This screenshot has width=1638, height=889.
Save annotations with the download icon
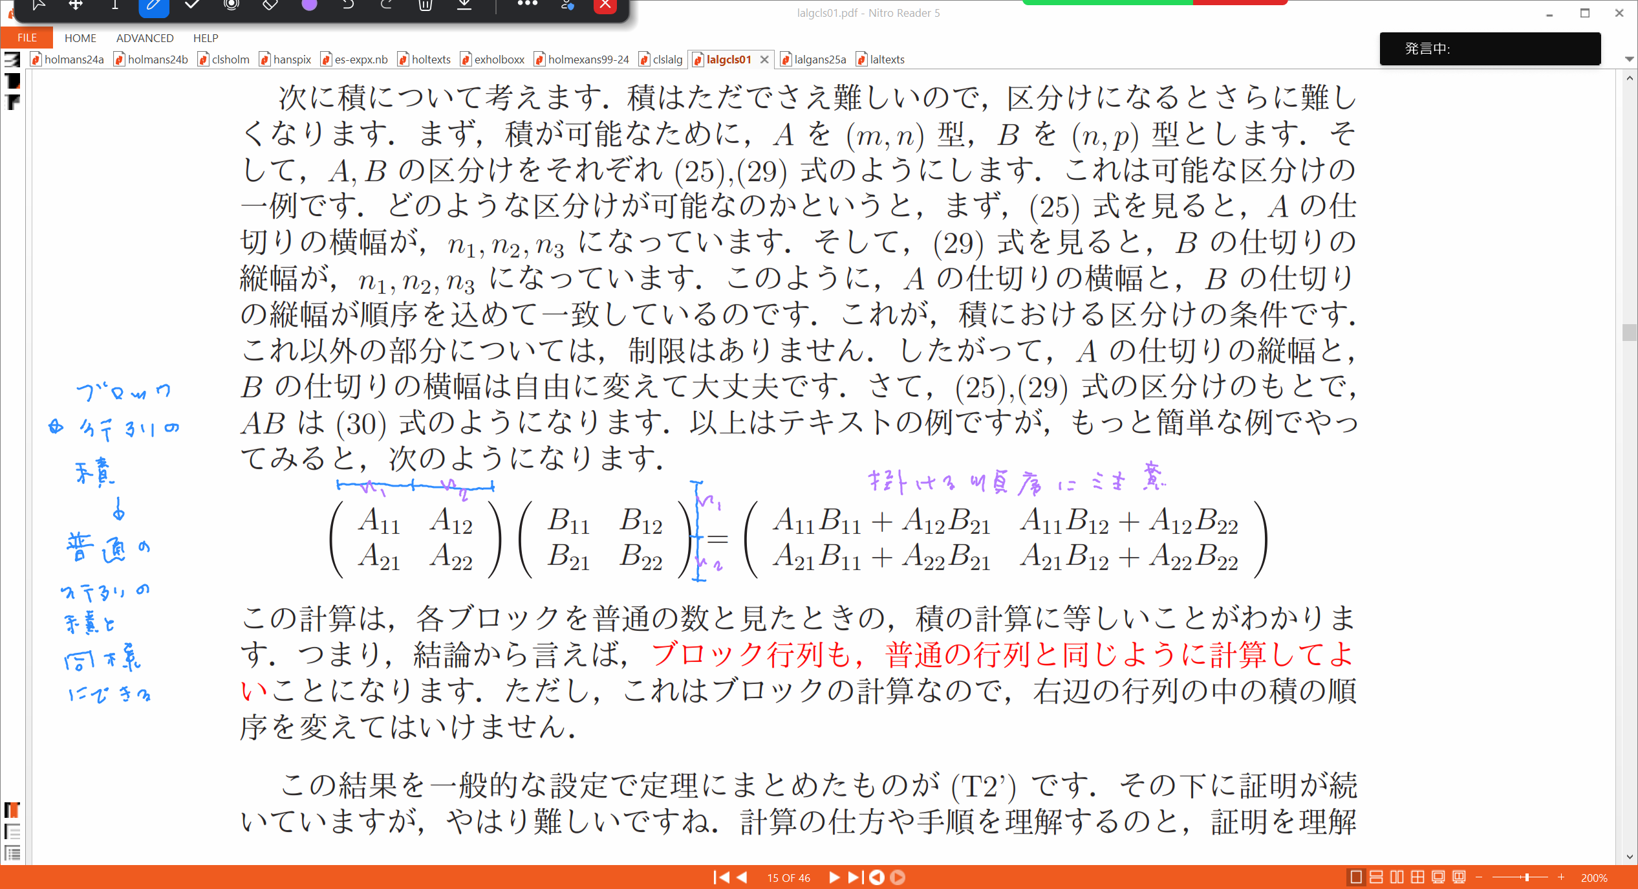[x=464, y=5]
